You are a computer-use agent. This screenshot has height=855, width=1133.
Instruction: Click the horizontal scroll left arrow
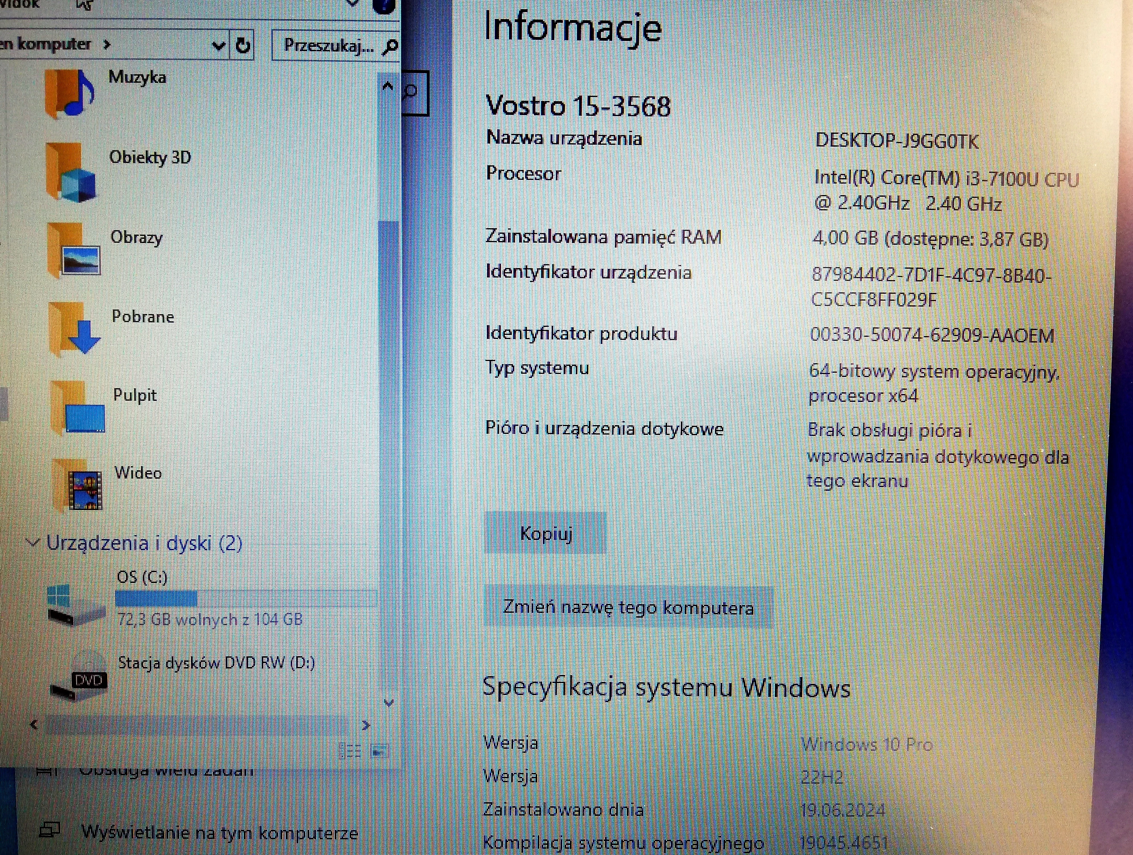(x=34, y=724)
